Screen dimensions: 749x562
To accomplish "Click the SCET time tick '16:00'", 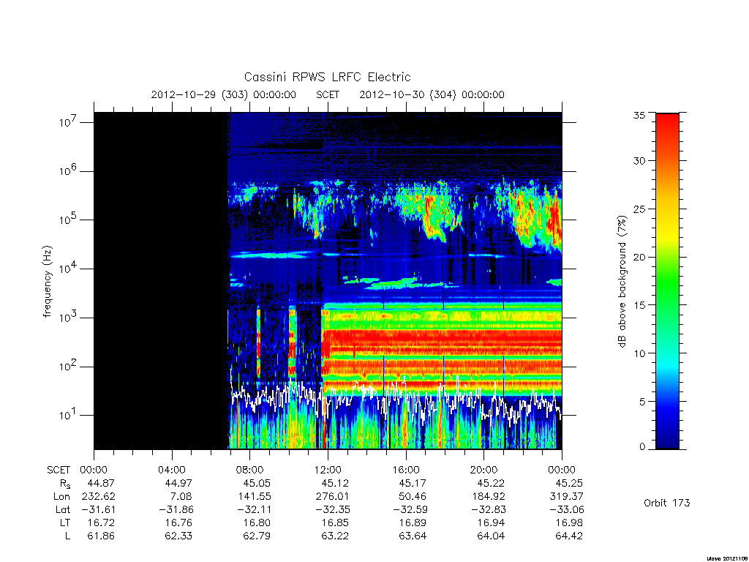I will click(x=406, y=470).
